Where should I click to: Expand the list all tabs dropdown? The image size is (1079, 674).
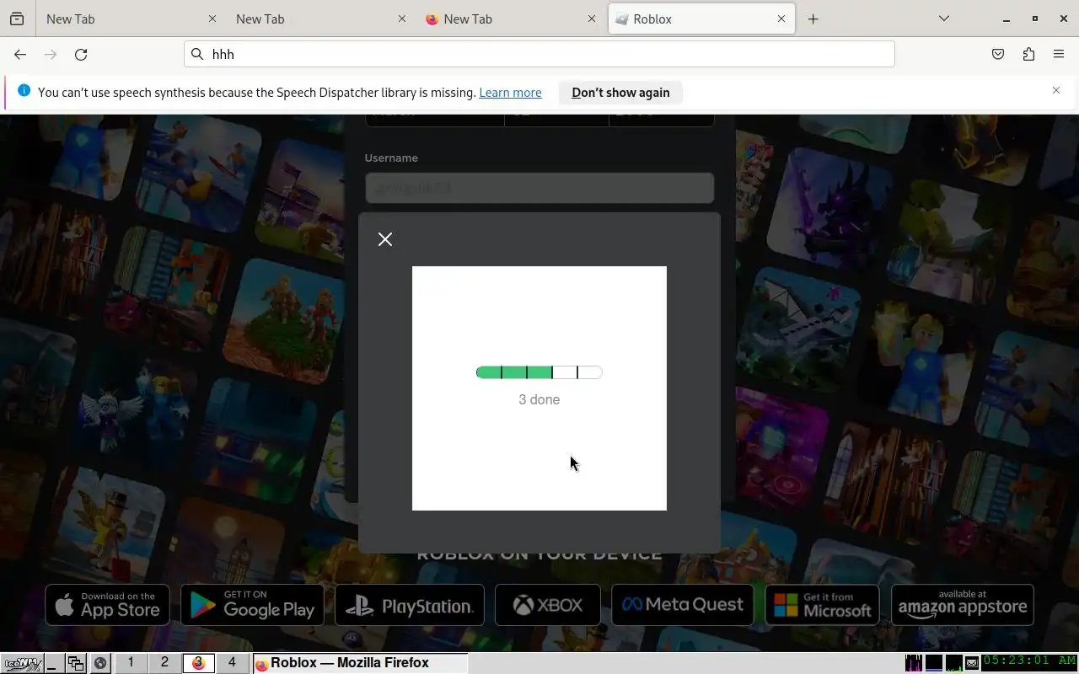(x=944, y=19)
